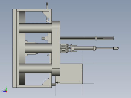Click the red X axis dot on the triad
This screenshot has width=131, height=98.
6,92
